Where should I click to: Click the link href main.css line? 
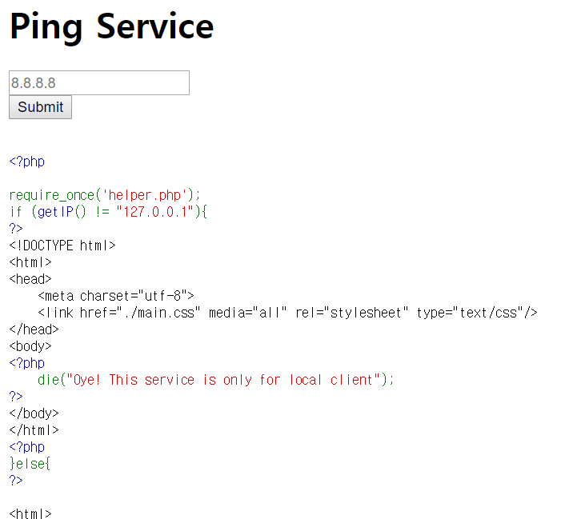[287, 313]
